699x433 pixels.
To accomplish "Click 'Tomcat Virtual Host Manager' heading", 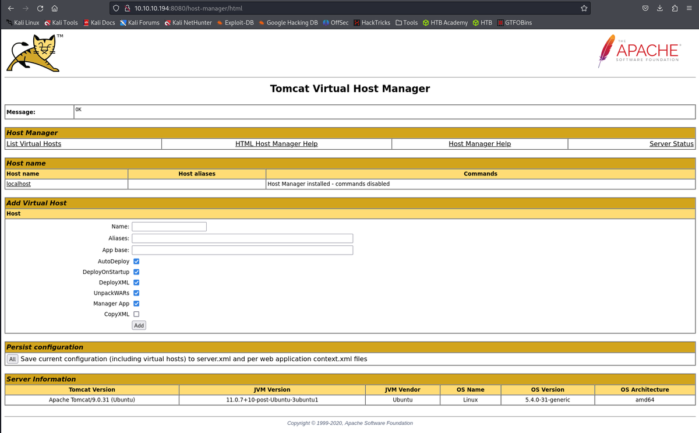I will point(350,89).
